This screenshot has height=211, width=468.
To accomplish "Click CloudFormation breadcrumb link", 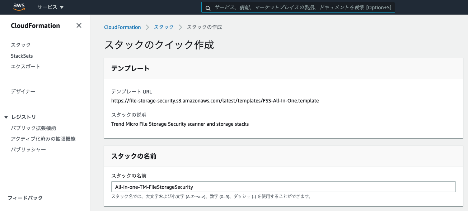I will coord(122,27).
